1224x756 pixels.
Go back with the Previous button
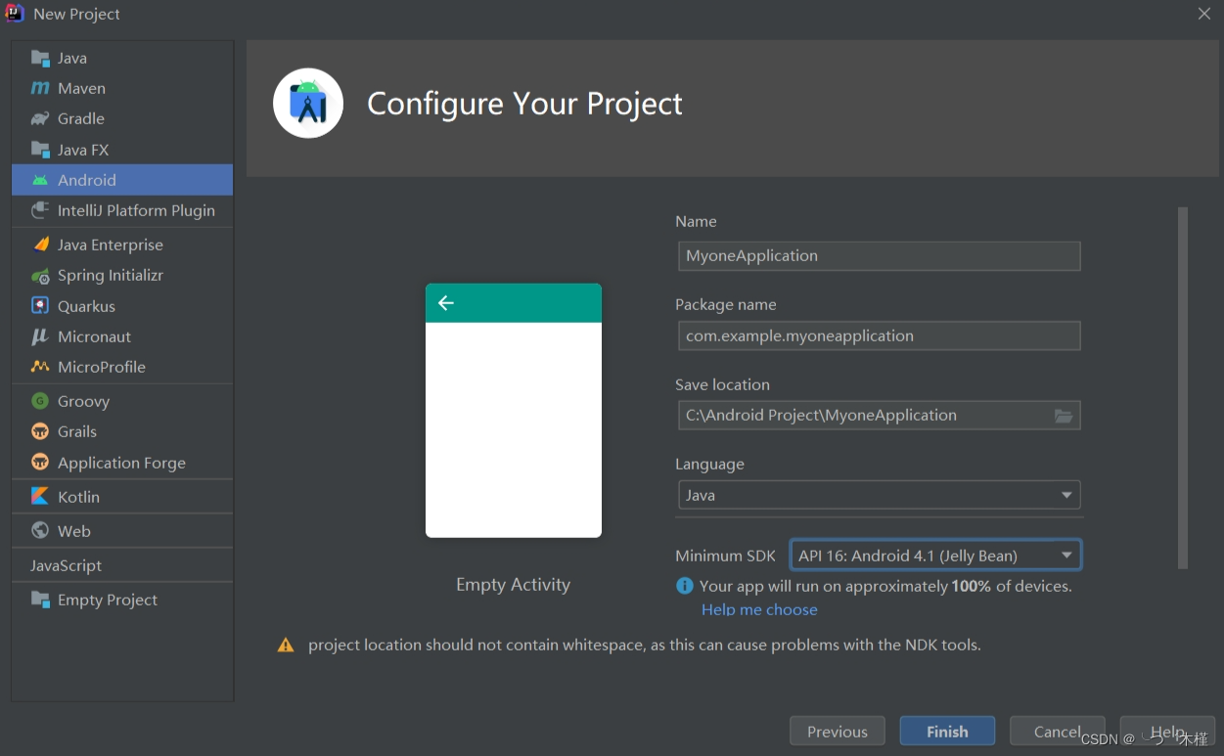pyautogui.click(x=837, y=731)
